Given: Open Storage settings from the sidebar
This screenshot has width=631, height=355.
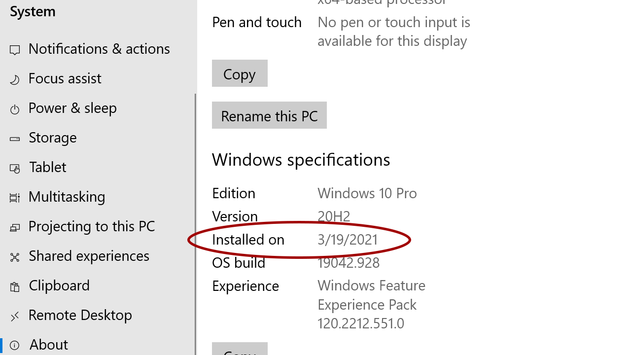Looking at the screenshot, I should tap(53, 138).
